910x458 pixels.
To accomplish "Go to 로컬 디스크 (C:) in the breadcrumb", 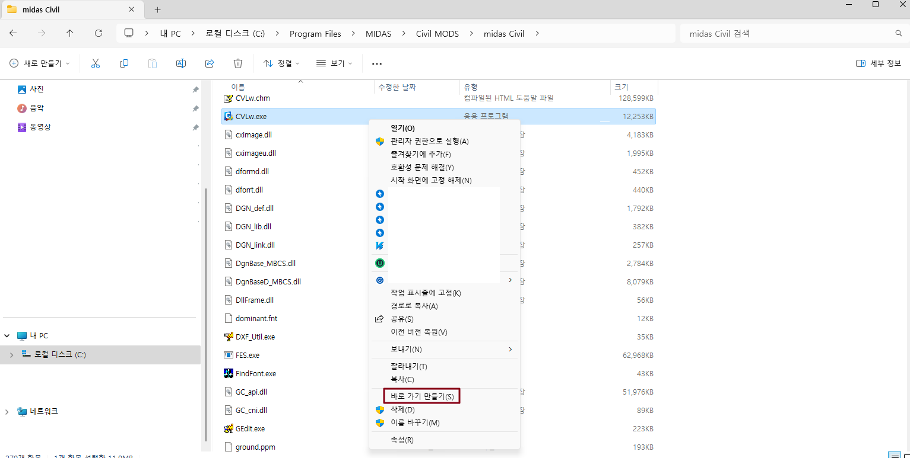I will pos(235,34).
